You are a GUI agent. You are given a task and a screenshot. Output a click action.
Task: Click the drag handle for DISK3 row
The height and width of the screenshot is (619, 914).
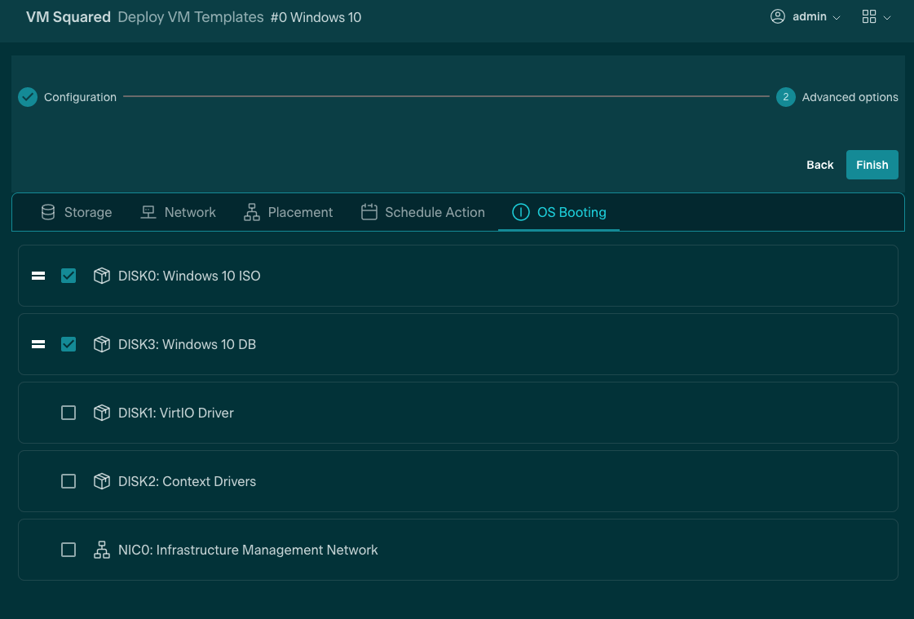tap(38, 344)
